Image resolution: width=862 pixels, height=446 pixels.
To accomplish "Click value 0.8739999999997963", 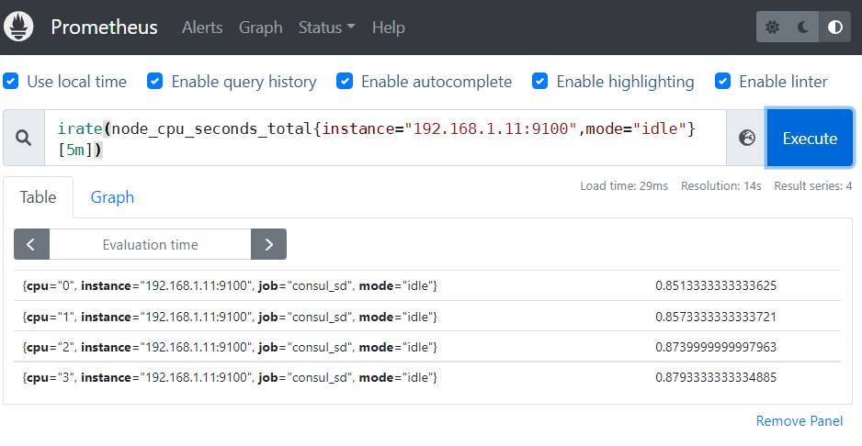I will point(716,347).
